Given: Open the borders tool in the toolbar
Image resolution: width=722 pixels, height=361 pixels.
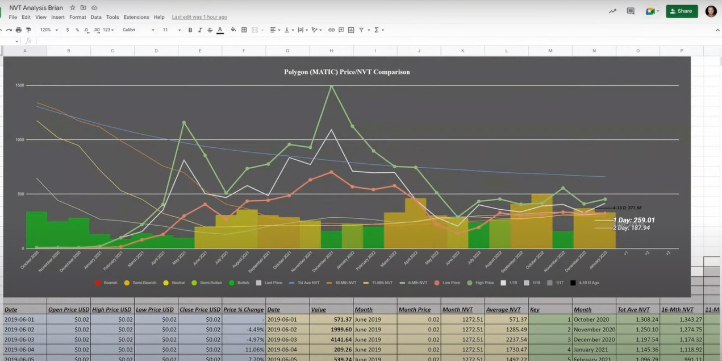Looking at the screenshot, I should click(x=244, y=30).
